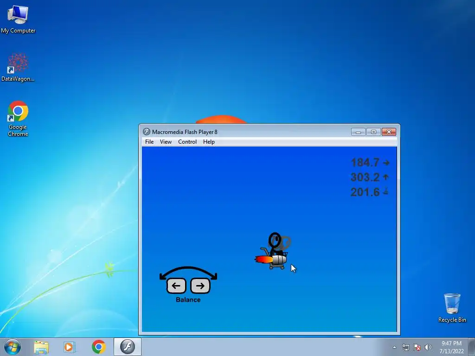Click the left Balance arrow button
Screen dimensions: 475x356
click(x=176, y=286)
